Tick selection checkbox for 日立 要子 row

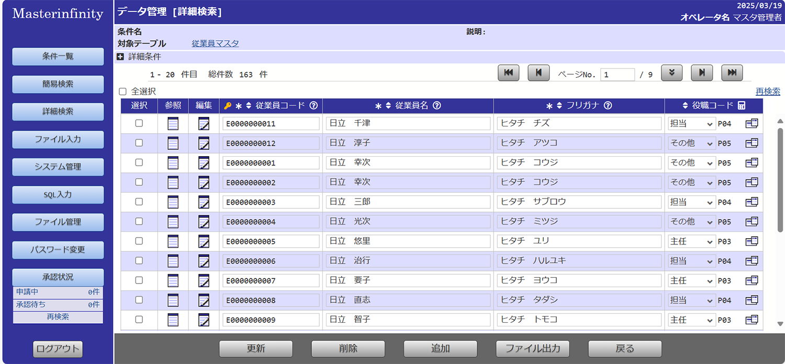[x=139, y=280]
